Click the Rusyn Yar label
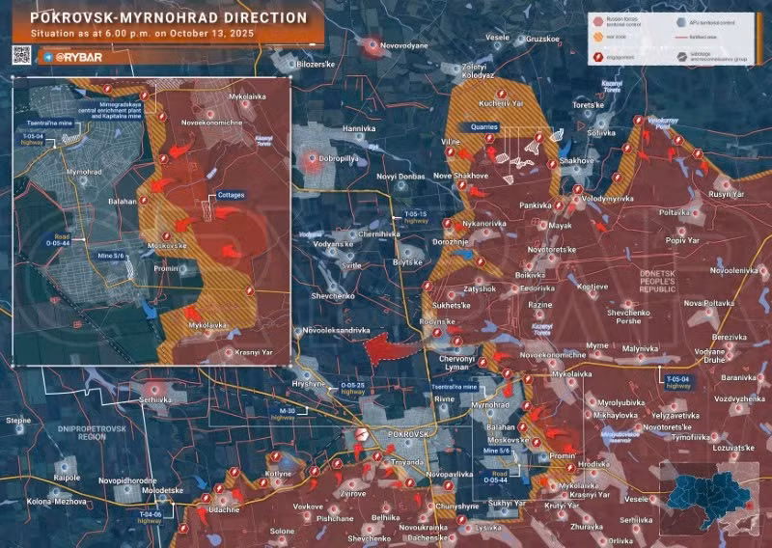772x548 pixels. 727,195
